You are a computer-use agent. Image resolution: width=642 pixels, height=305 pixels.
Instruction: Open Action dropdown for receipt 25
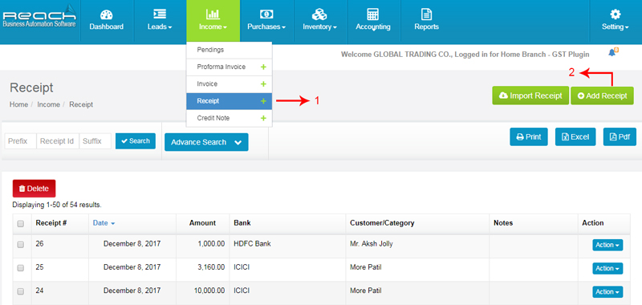click(x=607, y=269)
